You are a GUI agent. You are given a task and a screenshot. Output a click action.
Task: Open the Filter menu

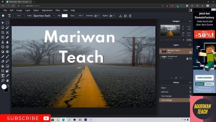(x=58, y=11)
